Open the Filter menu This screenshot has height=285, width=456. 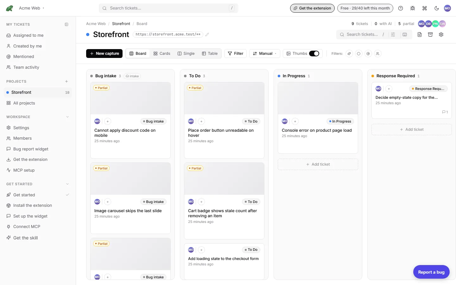point(236,54)
